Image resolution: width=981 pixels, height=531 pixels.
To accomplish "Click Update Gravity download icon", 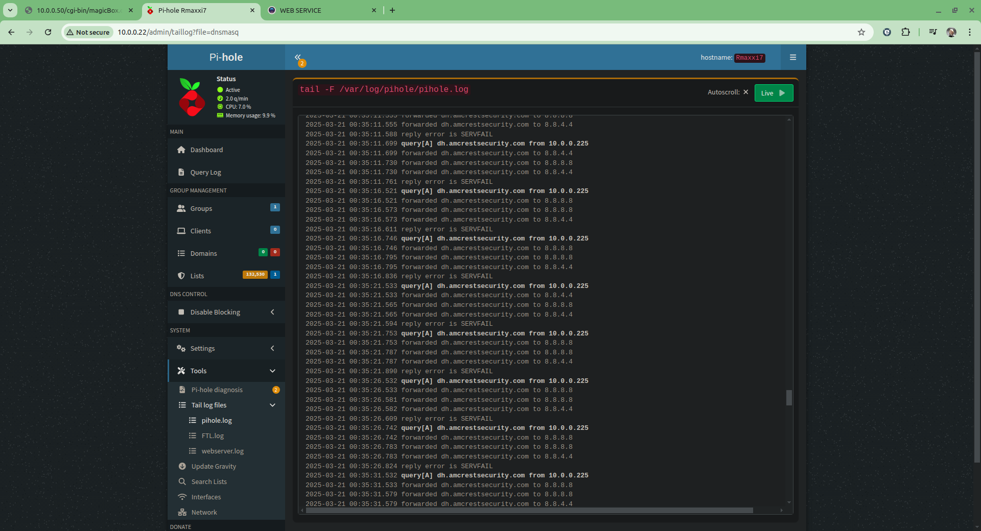I will tap(182, 466).
